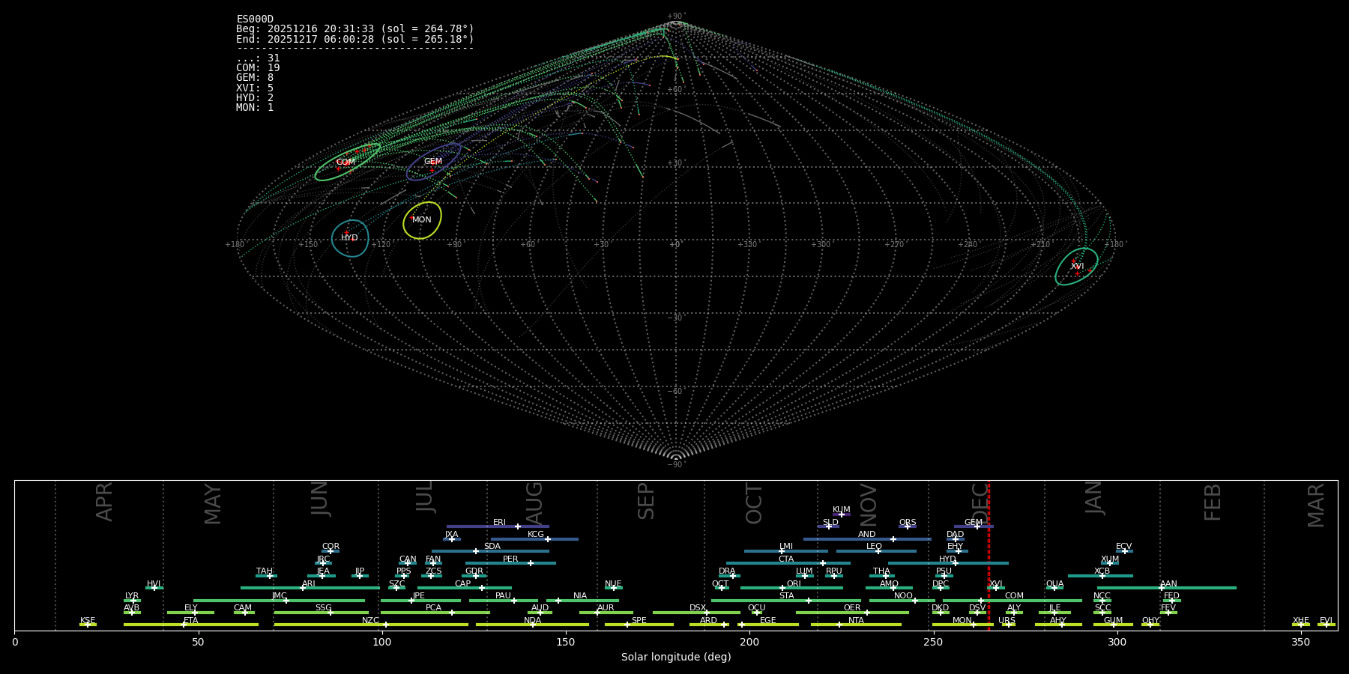Click the STA shower label on the timeline
This screenshot has height=674, width=1349.
point(786,596)
